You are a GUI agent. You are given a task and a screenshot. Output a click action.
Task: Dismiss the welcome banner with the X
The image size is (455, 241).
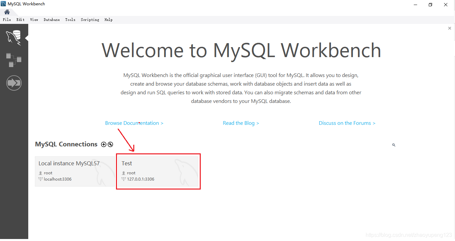[x=449, y=28]
